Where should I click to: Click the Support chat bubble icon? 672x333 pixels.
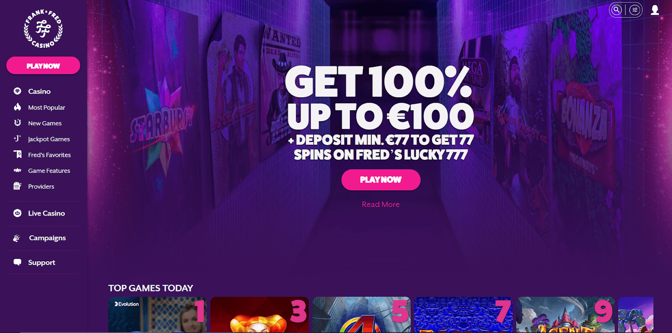[x=17, y=262]
